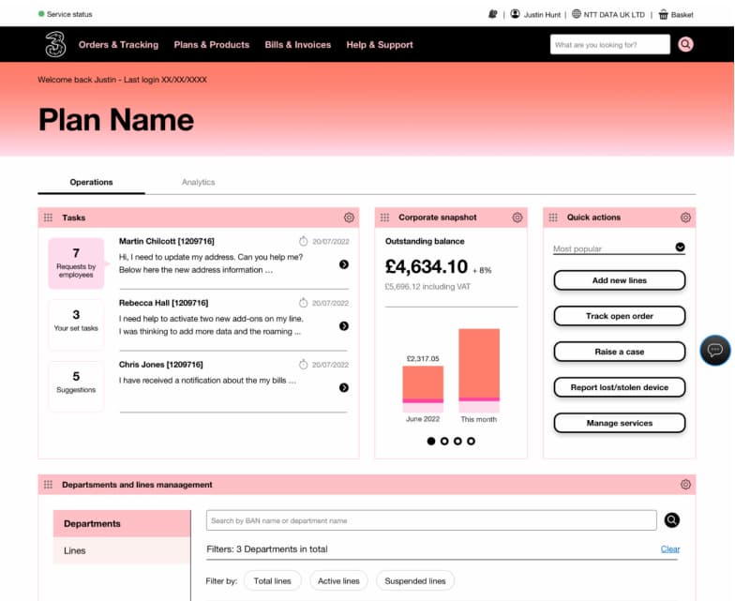
Task: Click the department search magnifier button
Action: (x=671, y=519)
